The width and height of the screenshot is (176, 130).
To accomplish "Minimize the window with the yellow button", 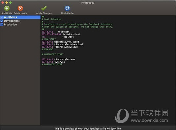I will pos(7,3).
